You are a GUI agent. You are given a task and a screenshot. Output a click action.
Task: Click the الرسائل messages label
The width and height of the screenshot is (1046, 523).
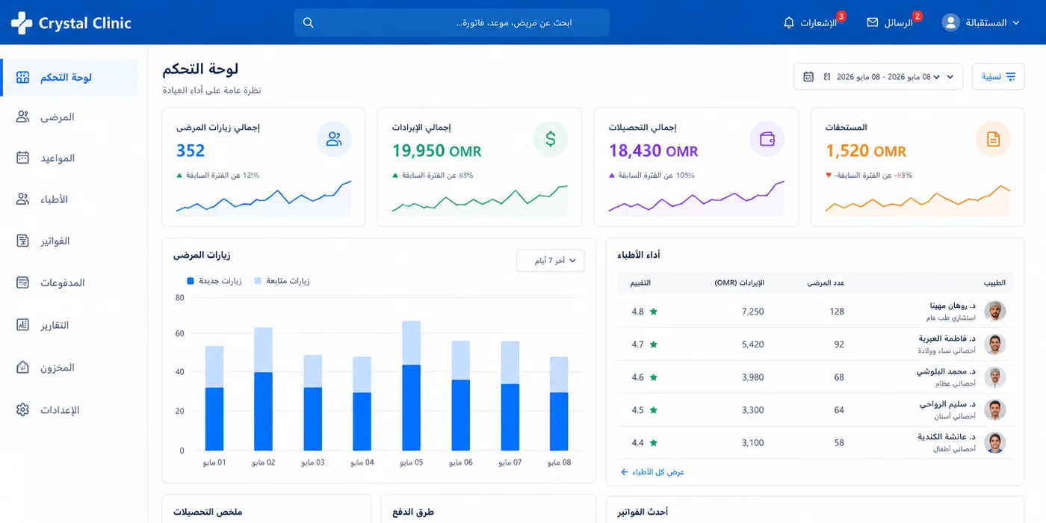(898, 23)
